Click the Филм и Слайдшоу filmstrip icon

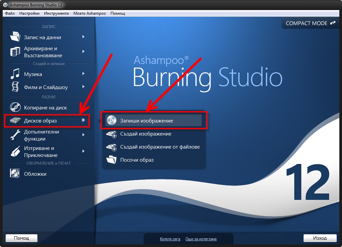pyautogui.click(x=15, y=87)
